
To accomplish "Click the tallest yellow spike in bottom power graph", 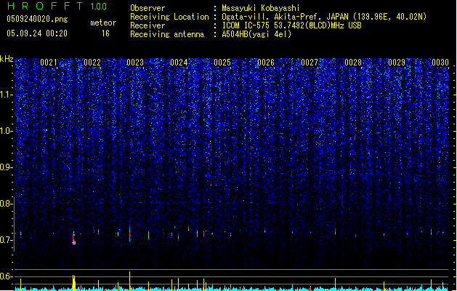I will coord(130,280).
